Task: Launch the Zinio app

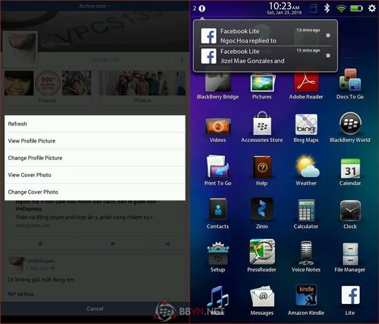Action: tap(262, 214)
